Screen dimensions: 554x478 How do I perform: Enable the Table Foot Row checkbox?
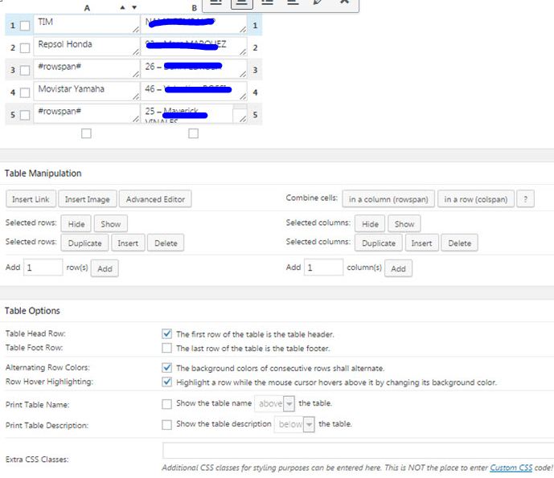point(167,348)
